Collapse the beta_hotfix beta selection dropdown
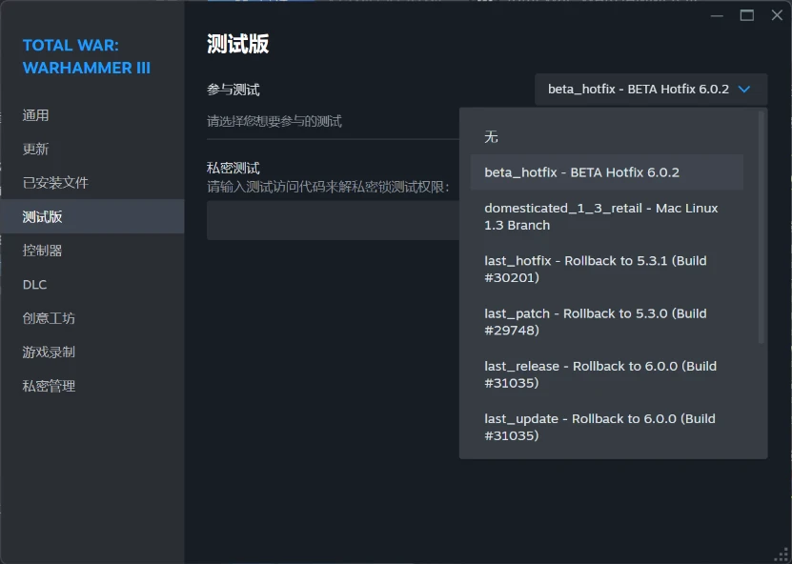The height and width of the screenshot is (564, 792). [651, 90]
